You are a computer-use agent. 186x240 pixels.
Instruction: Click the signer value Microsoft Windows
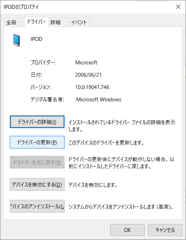point(99,100)
